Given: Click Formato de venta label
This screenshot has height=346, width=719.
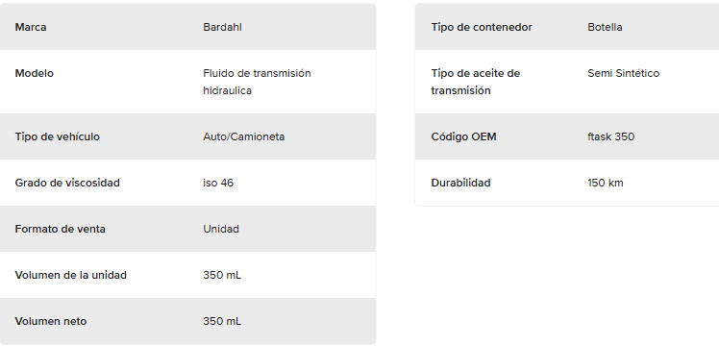Looking at the screenshot, I should point(60,229).
